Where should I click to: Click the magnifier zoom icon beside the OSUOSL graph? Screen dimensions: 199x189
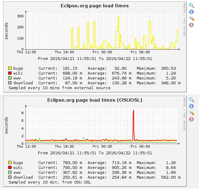pyautogui.click(x=191, y=100)
